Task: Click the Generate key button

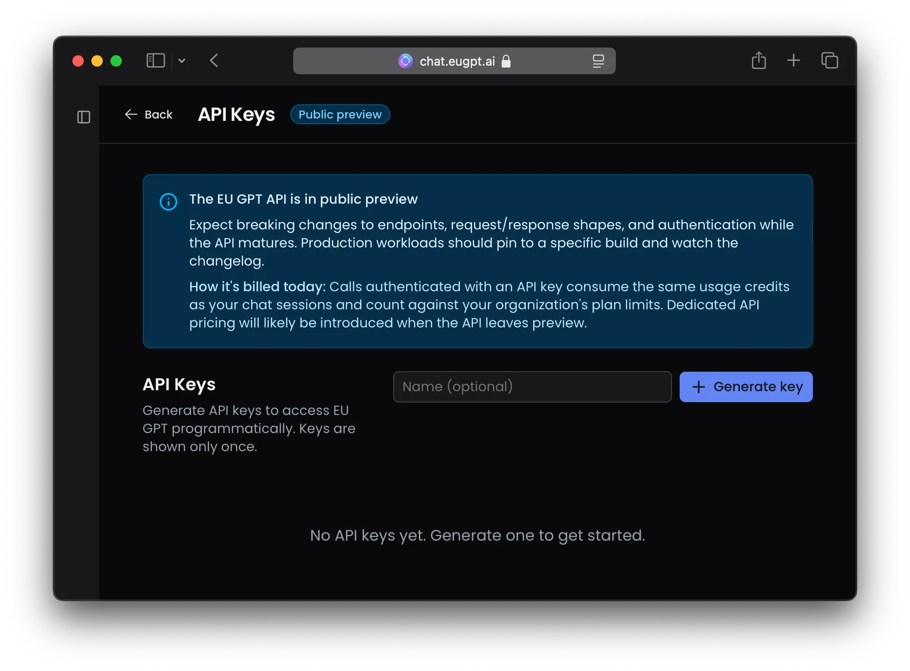Action: [746, 387]
